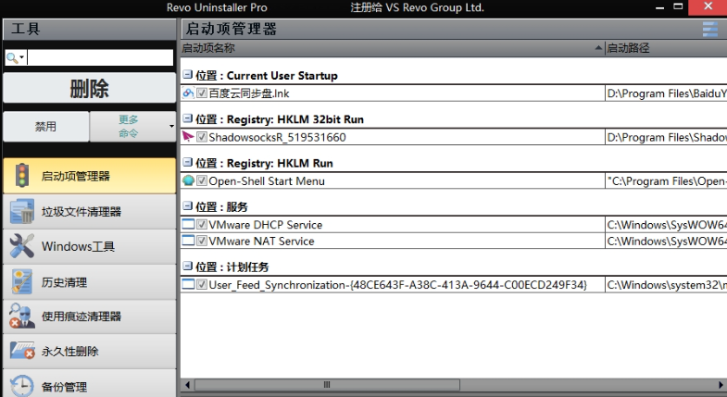
Task: Click the D:\Program Files\Baidu path cell
Action: pyautogui.click(x=666, y=93)
